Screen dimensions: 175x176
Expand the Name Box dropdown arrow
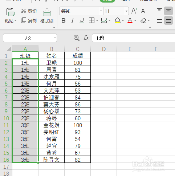tap(55, 38)
